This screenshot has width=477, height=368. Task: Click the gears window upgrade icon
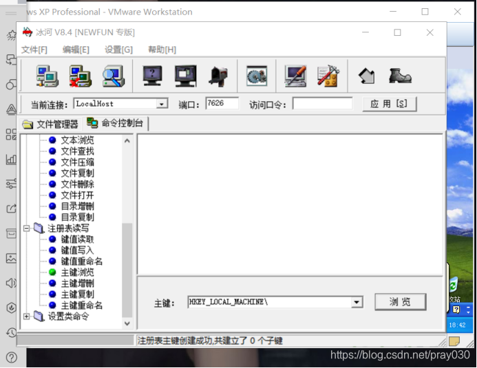coord(257,76)
